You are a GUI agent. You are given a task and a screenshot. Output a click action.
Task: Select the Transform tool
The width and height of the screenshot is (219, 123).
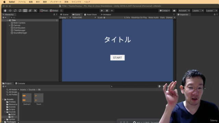coord(30,11)
